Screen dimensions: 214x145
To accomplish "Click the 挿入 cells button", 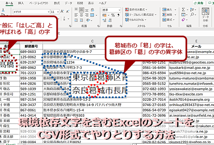I will coord(168,10).
